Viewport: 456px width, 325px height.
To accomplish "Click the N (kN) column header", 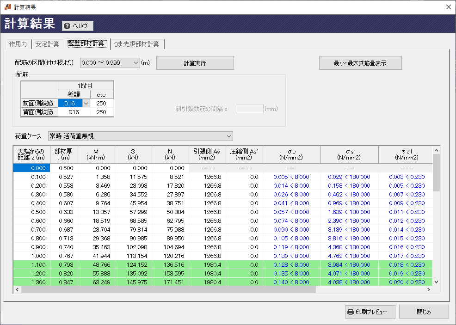I will click(170, 155).
